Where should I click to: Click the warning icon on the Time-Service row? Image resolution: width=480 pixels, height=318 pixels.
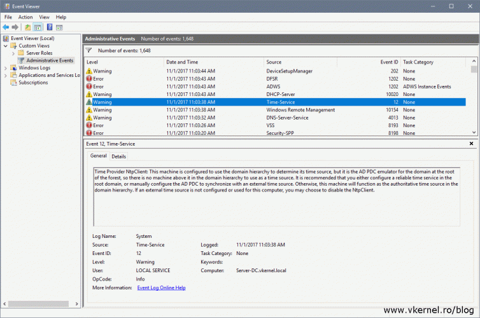[89, 102]
